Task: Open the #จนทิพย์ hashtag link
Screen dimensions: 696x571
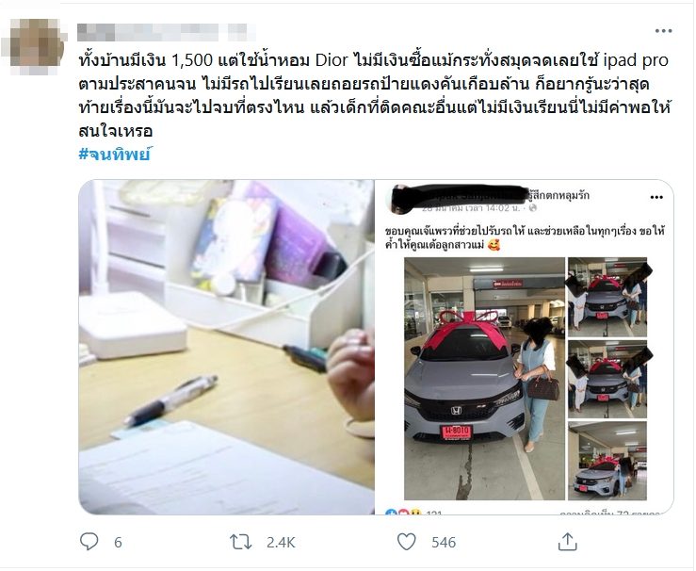Action: coord(115,155)
